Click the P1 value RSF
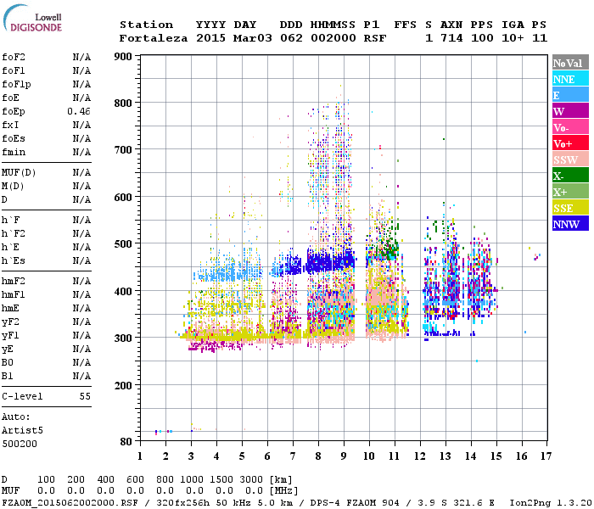594x509 pixels. click(x=375, y=38)
